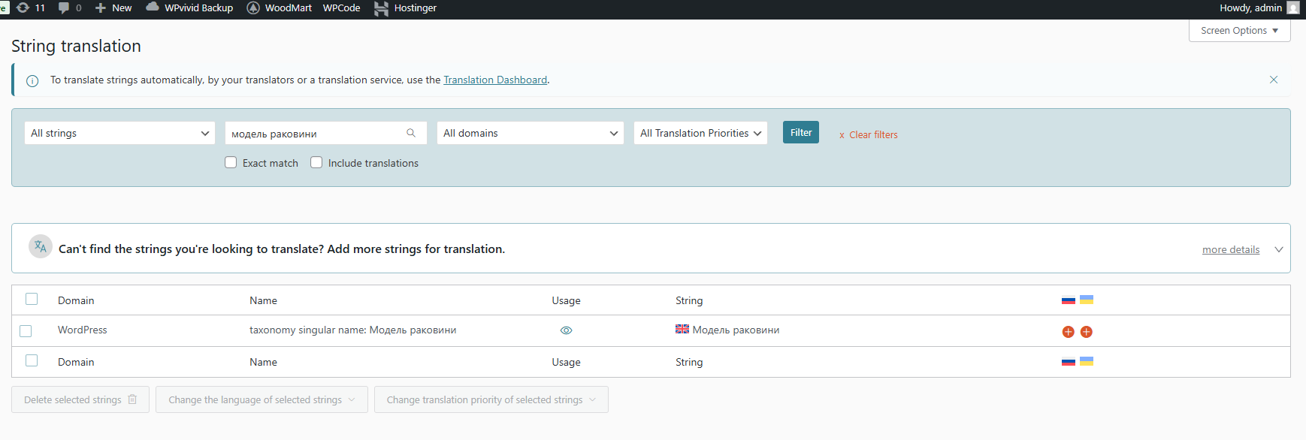The height and width of the screenshot is (440, 1306).
Task: Open the comments bubble icon
Action: coord(65,8)
